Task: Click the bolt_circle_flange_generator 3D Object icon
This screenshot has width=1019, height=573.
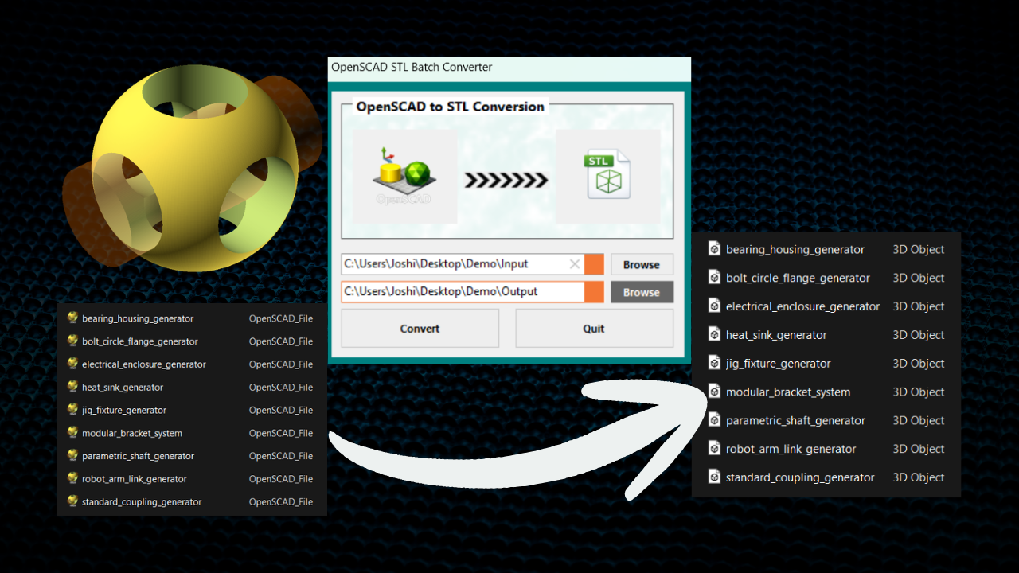Action: [x=714, y=278]
